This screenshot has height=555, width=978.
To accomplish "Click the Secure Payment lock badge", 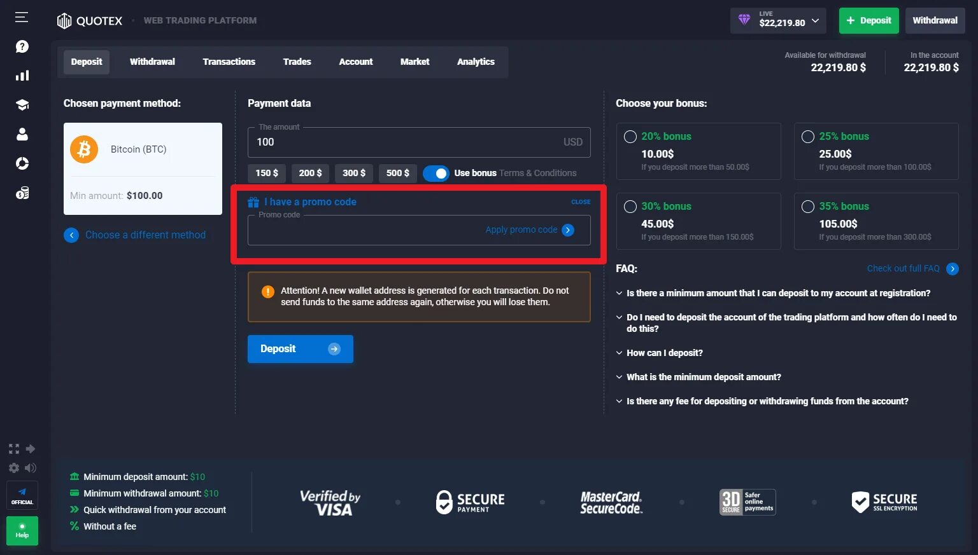I will 470,502.
